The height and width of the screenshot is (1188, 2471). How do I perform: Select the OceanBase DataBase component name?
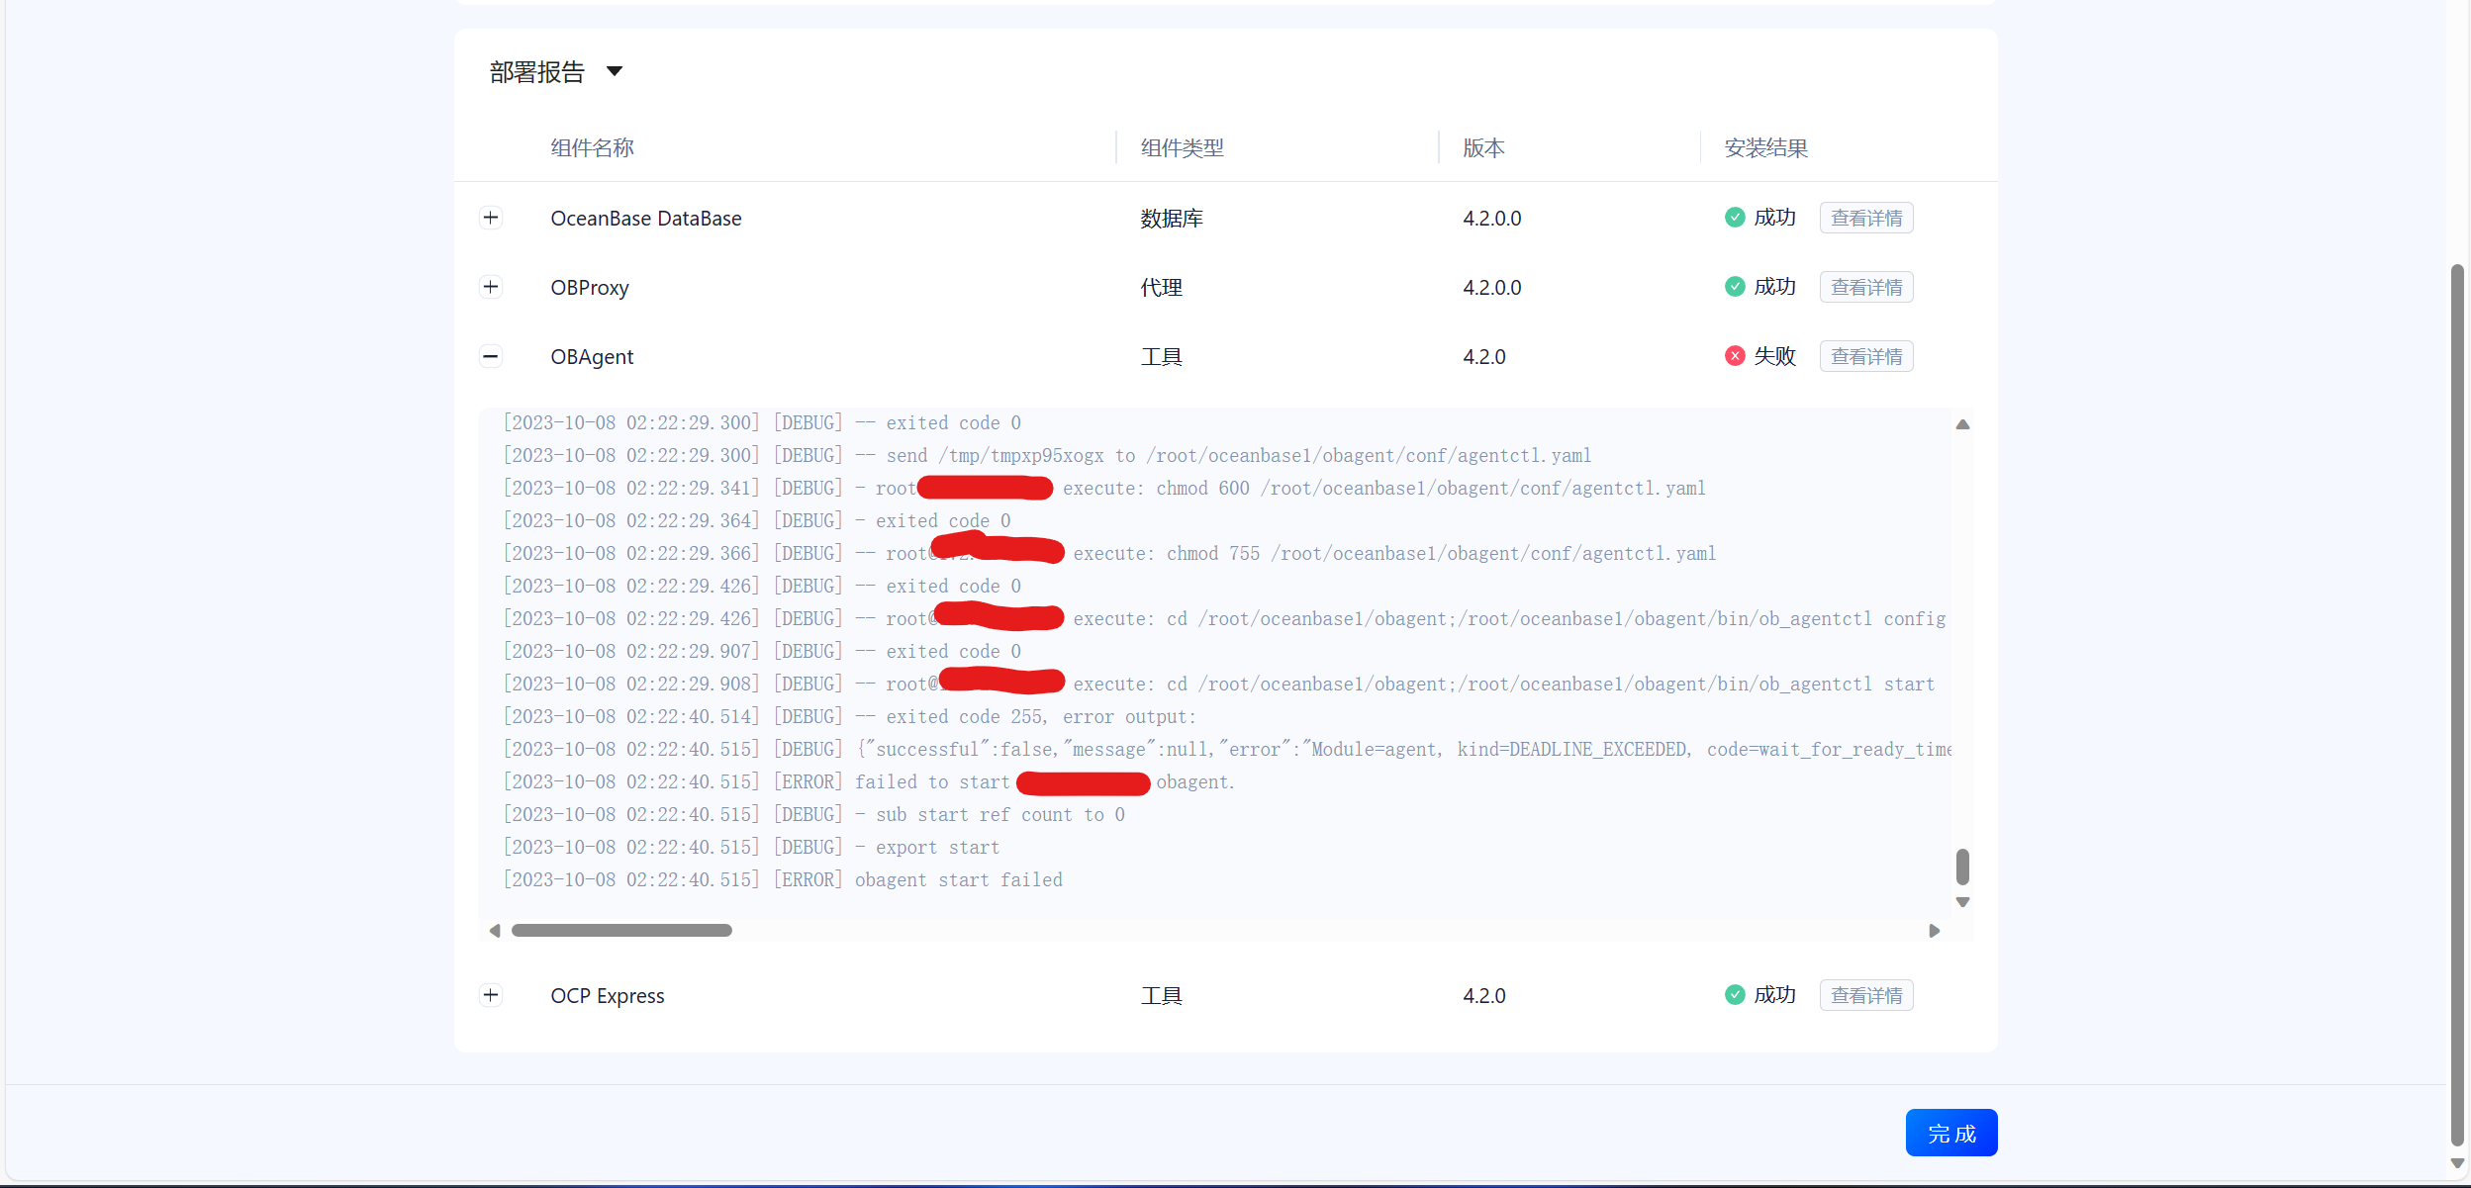(x=646, y=219)
